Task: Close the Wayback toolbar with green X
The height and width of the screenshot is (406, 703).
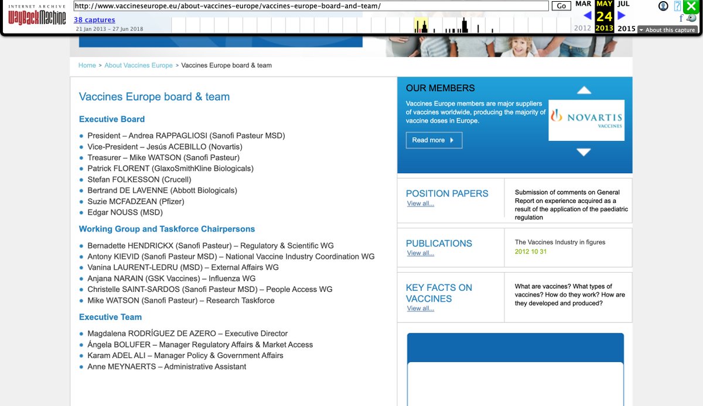Action: pyautogui.click(x=692, y=6)
